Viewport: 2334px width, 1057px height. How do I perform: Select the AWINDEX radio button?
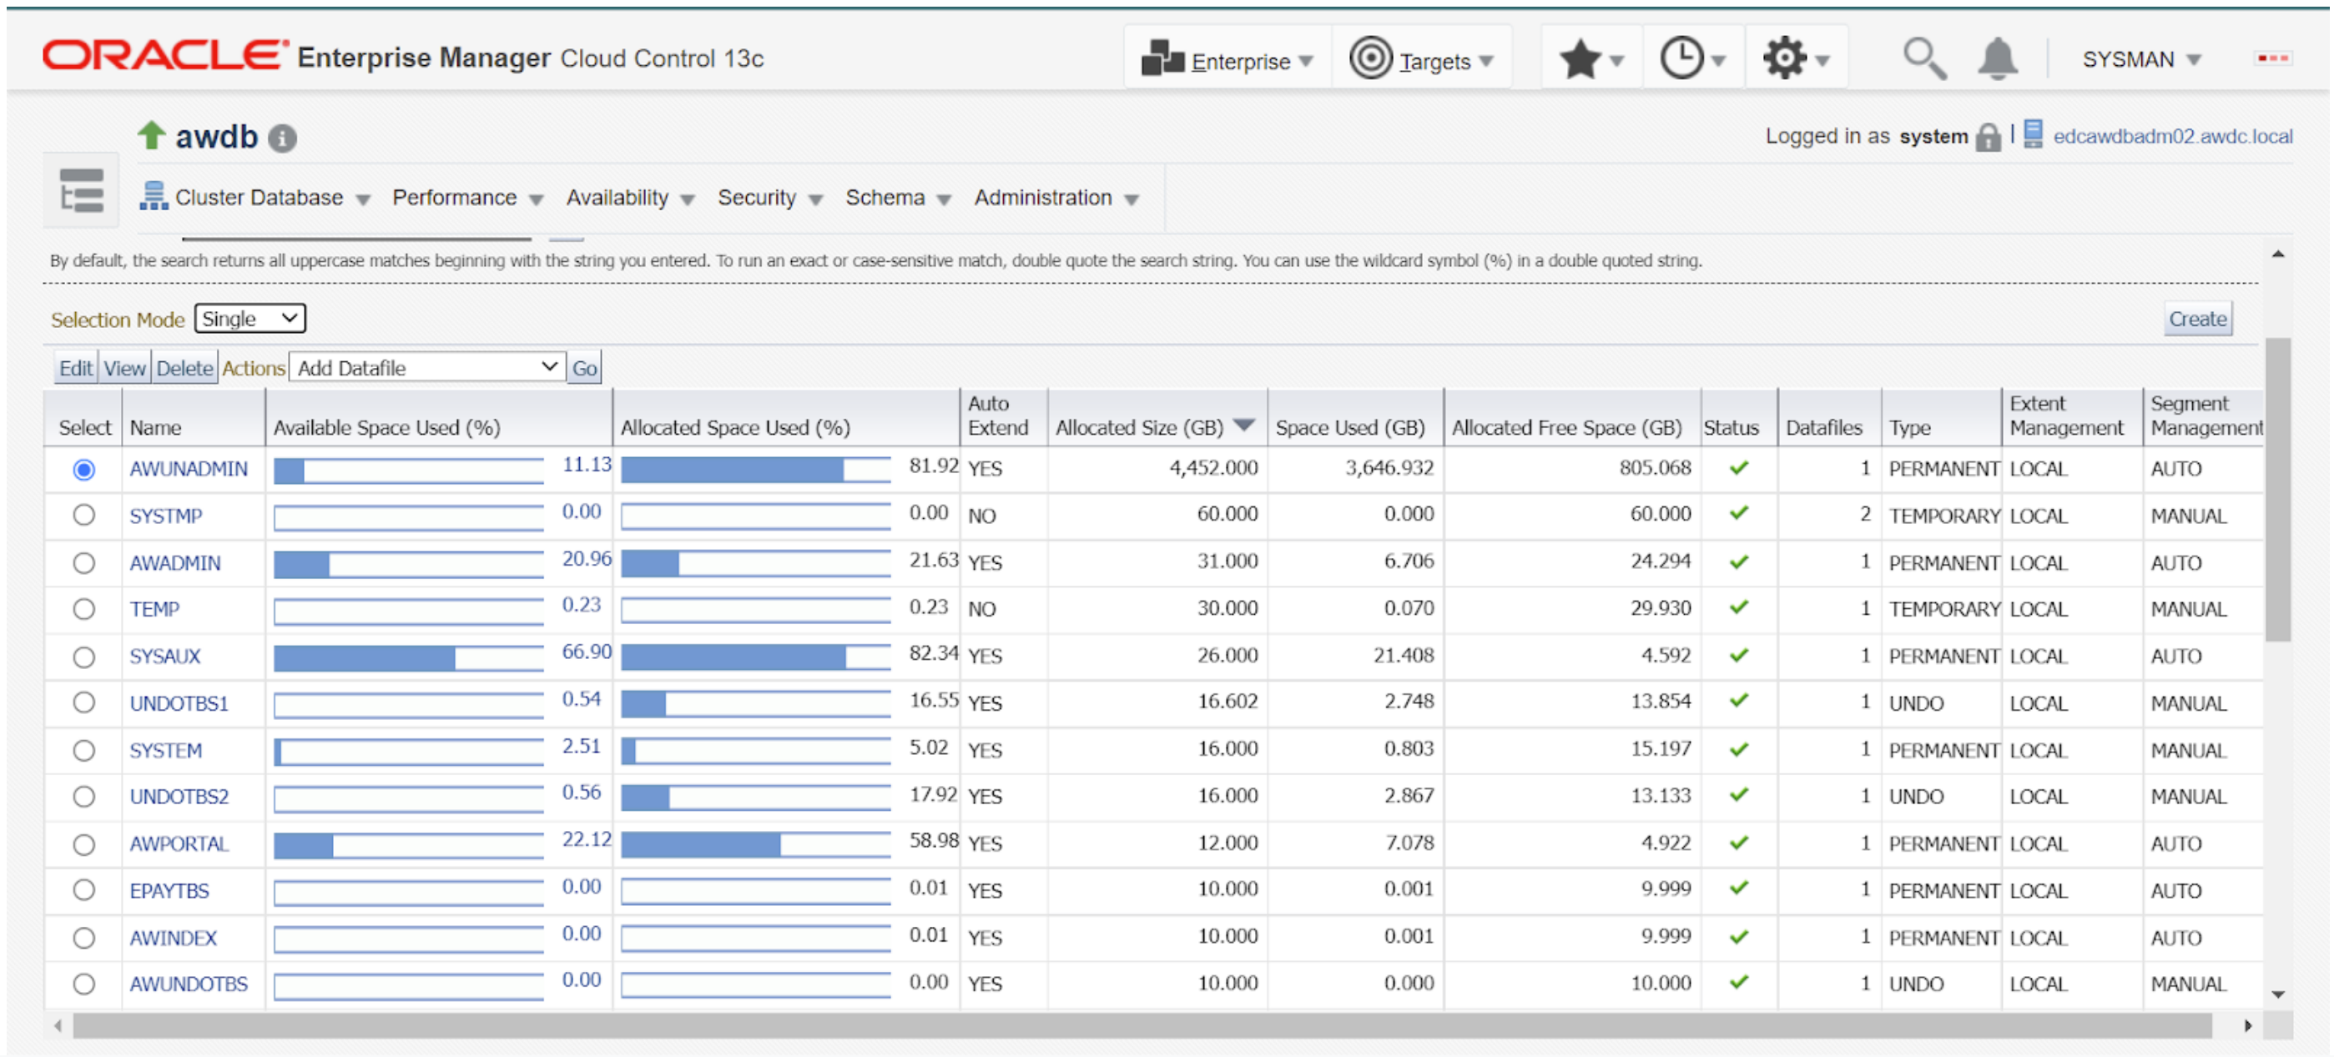[83, 939]
